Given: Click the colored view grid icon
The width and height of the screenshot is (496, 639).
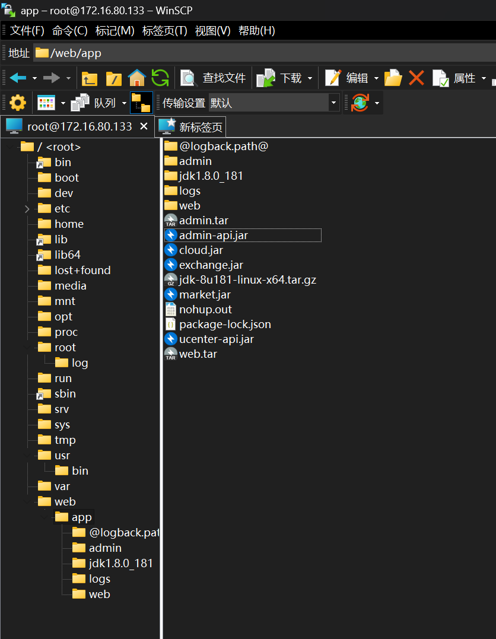Looking at the screenshot, I should [46, 103].
